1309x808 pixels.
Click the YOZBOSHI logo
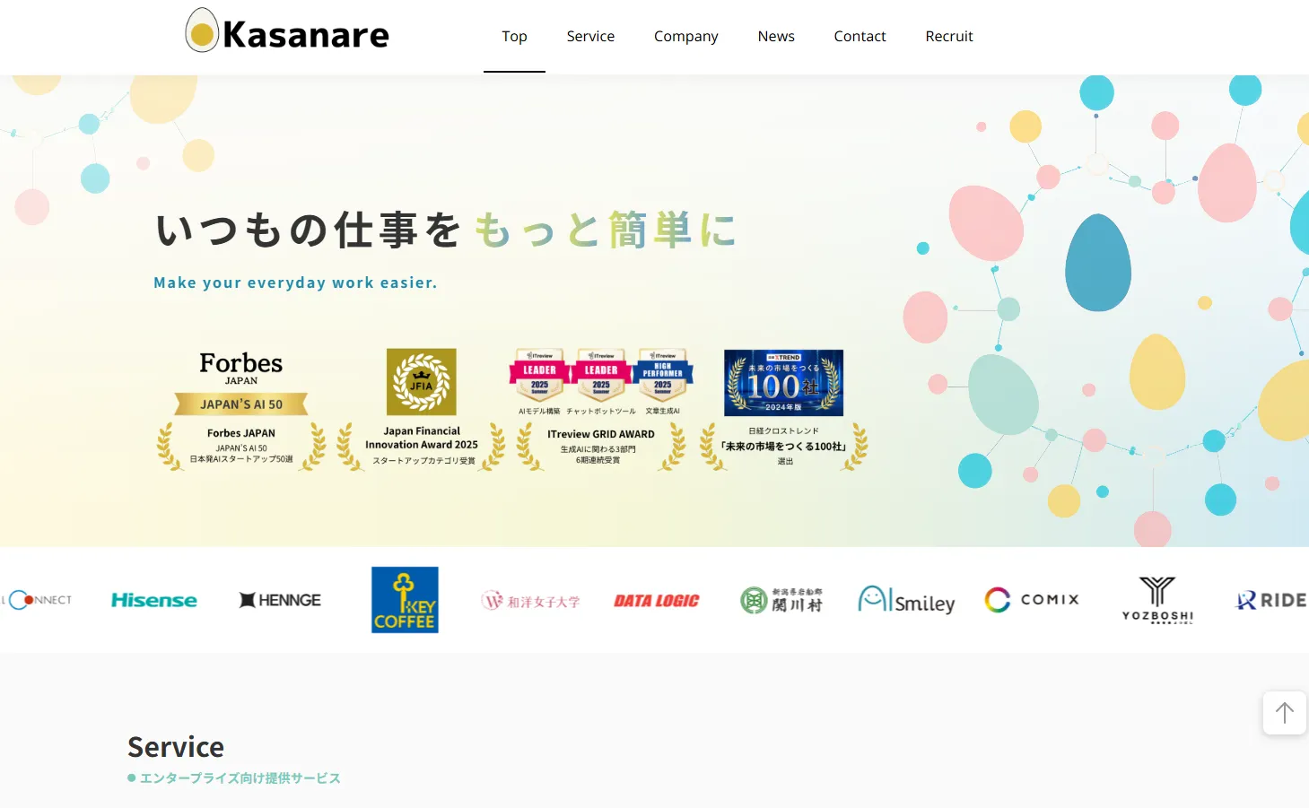coord(1157,600)
